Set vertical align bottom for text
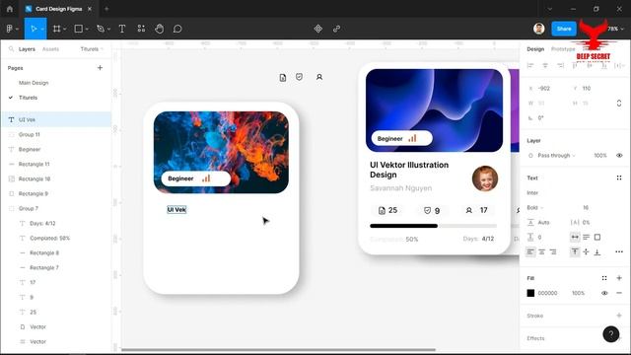 597,252
